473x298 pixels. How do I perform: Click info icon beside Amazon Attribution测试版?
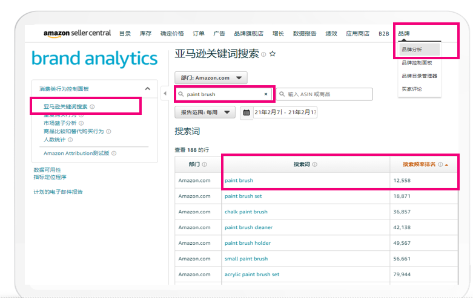pos(114,154)
